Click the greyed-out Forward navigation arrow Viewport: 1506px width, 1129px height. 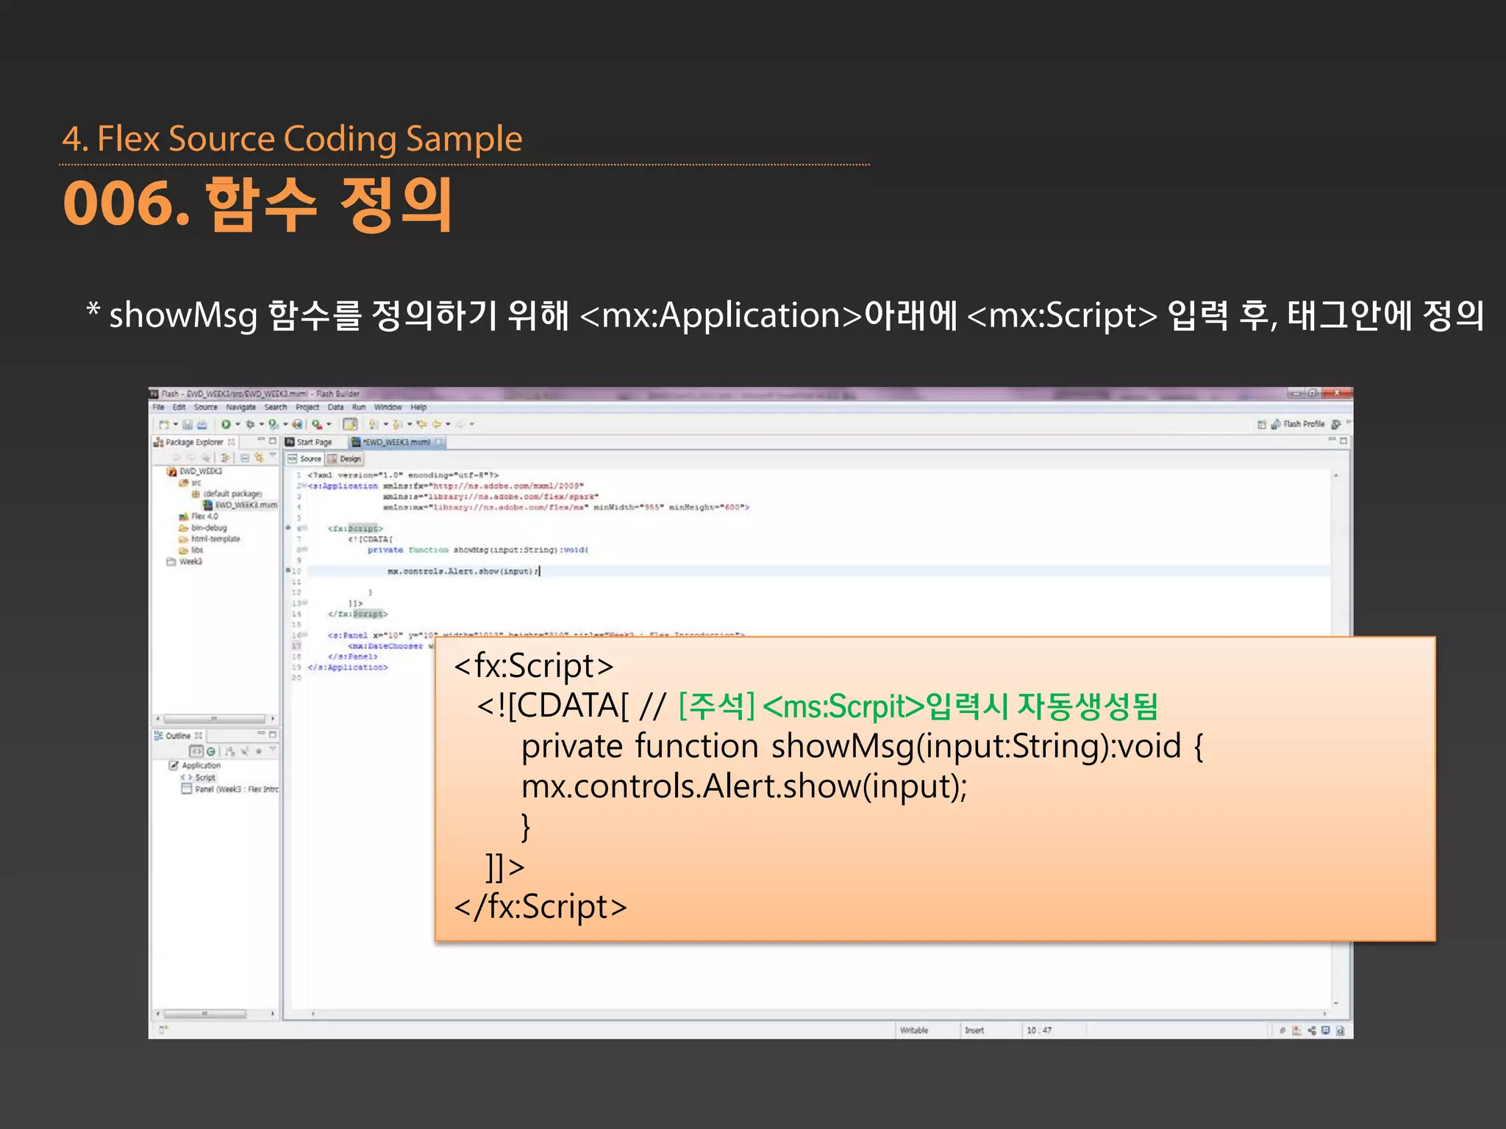pos(460,424)
